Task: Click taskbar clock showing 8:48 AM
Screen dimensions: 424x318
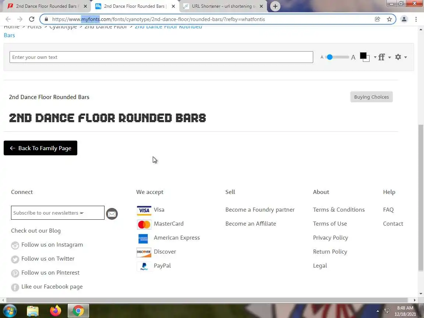Action: [405, 311]
